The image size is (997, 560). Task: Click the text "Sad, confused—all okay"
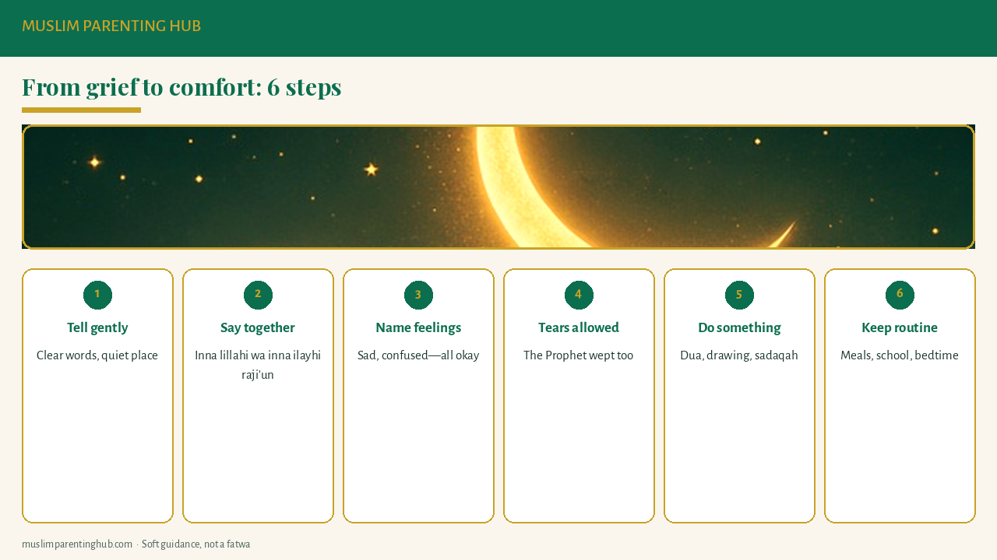click(x=418, y=355)
